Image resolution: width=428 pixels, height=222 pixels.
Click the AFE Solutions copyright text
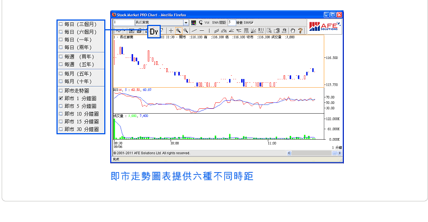click(x=152, y=153)
